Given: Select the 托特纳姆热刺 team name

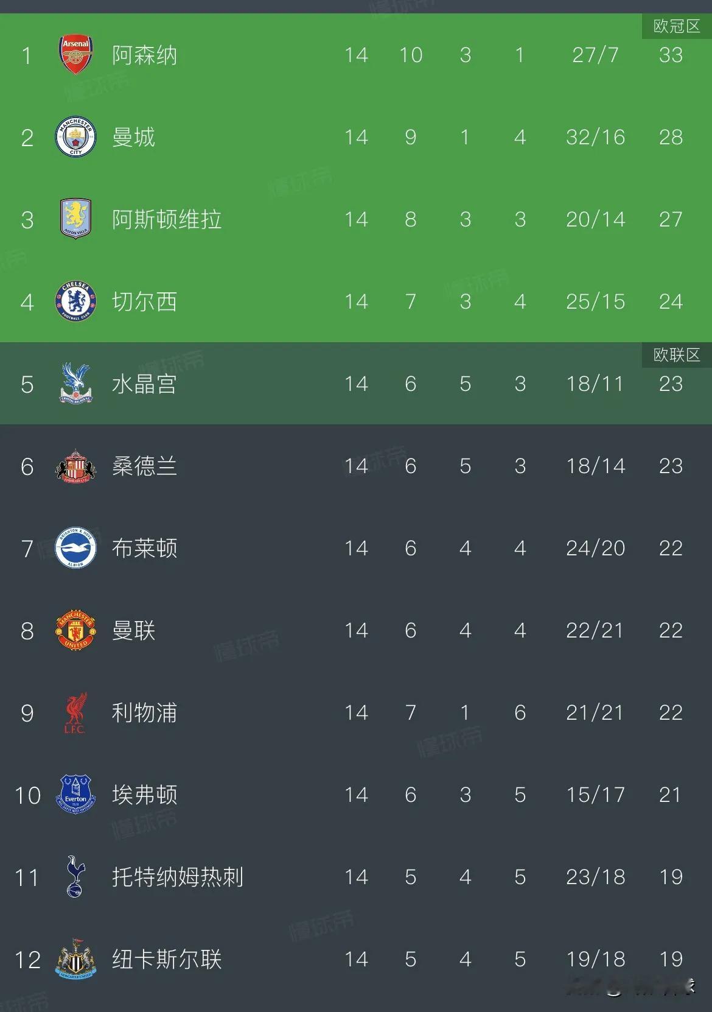Looking at the screenshot, I should [176, 877].
